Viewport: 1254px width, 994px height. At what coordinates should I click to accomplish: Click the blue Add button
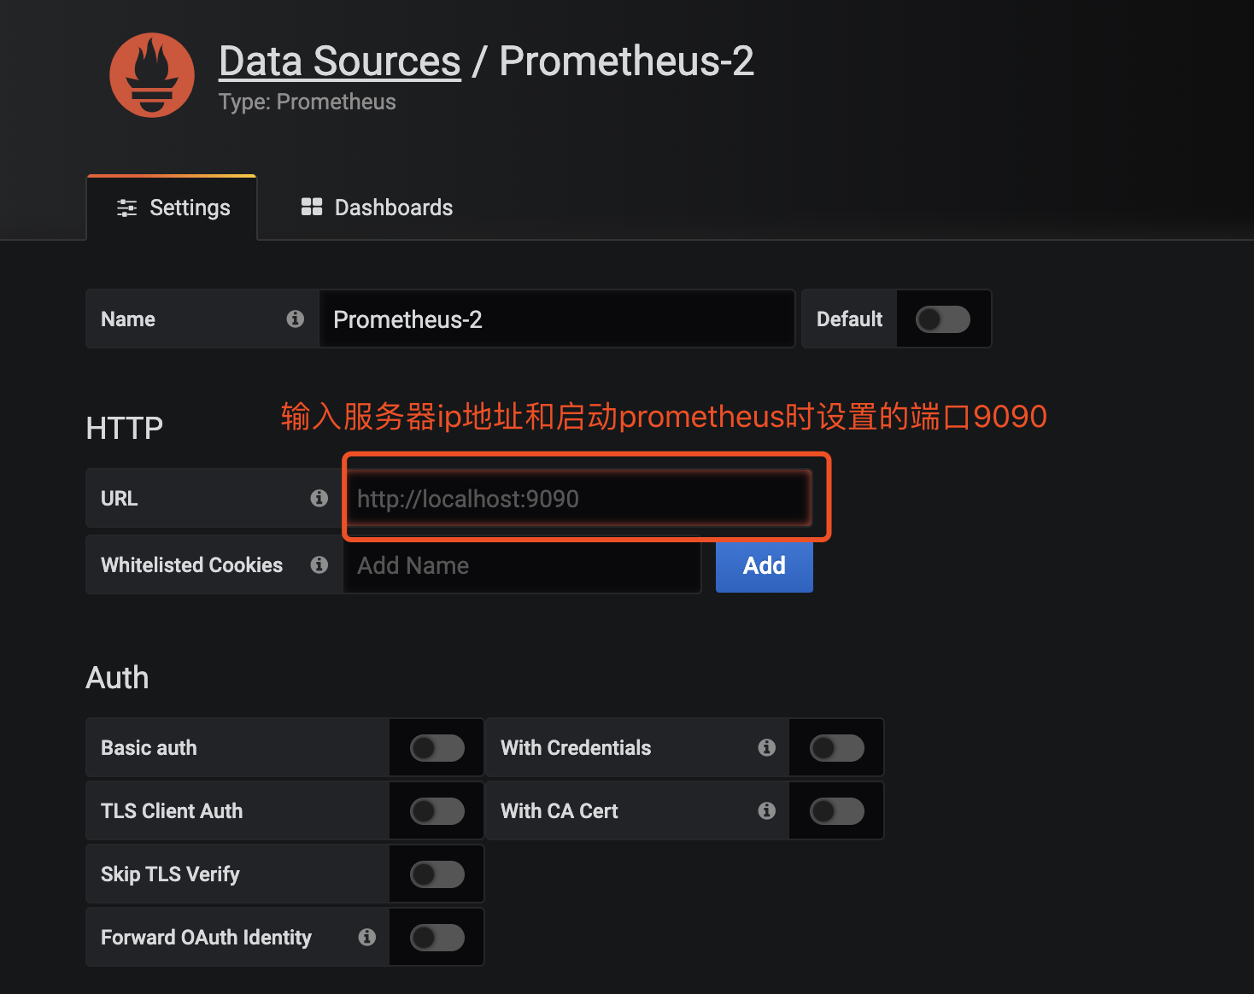click(x=765, y=565)
